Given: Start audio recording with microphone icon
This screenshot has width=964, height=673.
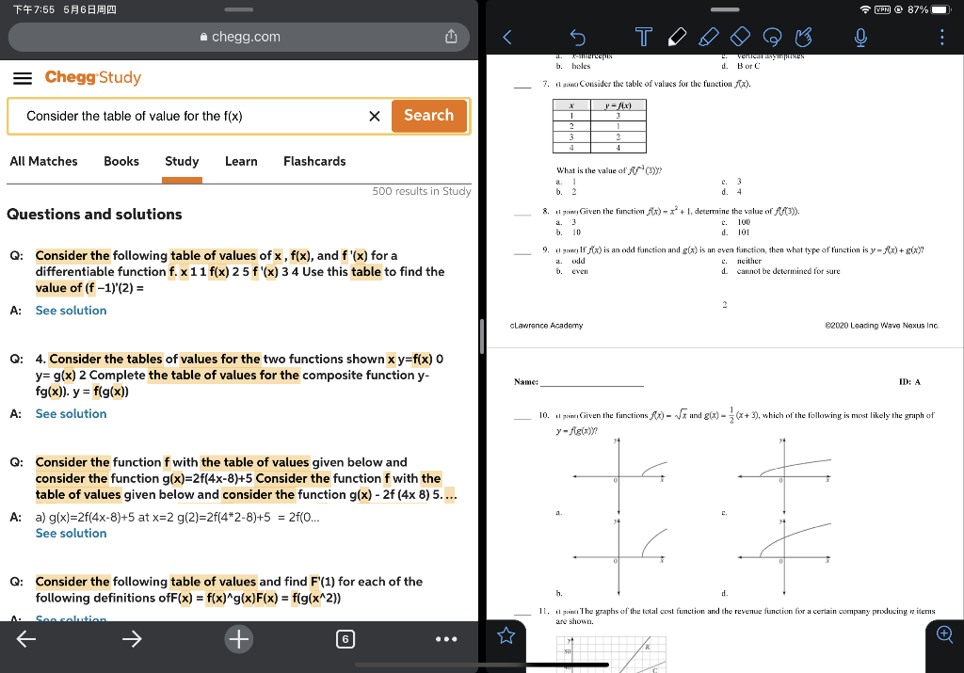Looking at the screenshot, I should point(860,38).
